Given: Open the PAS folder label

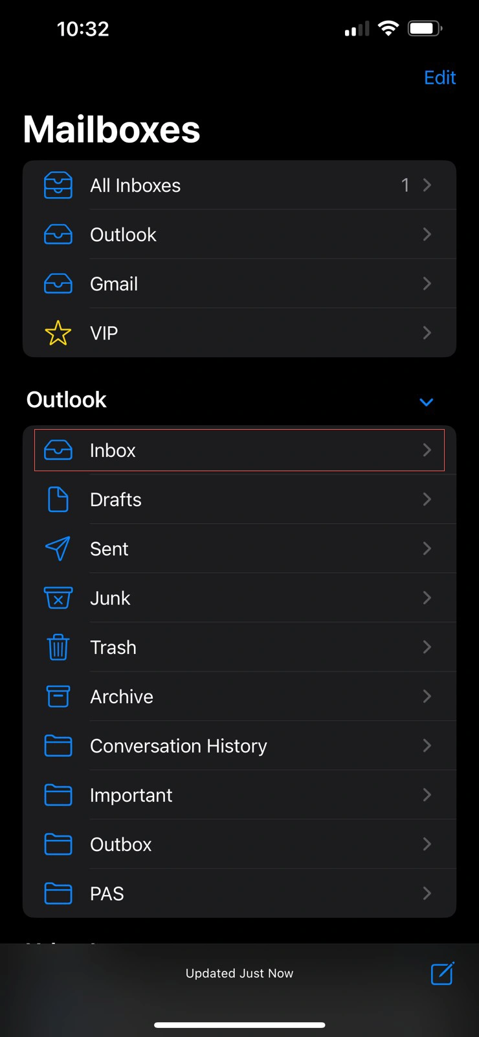Looking at the screenshot, I should pyautogui.click(x=107, y=894).
